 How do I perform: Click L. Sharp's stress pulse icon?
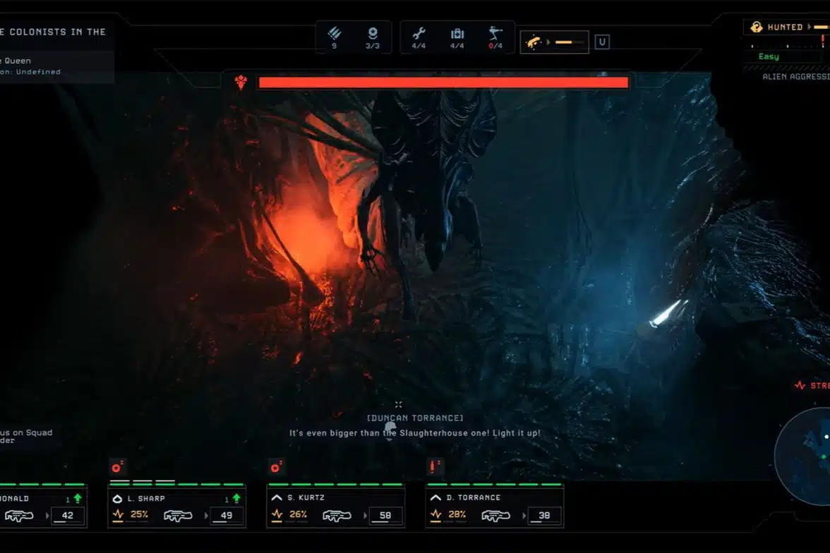pyautogui.click(x=118, y=514)
